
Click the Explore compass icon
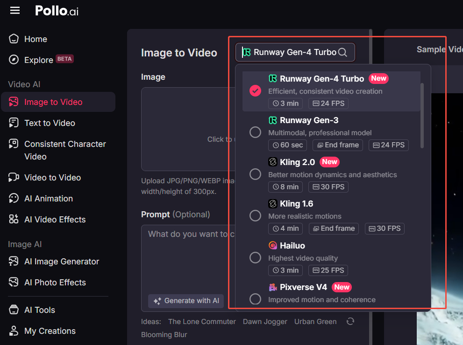(x=14, y=60)
